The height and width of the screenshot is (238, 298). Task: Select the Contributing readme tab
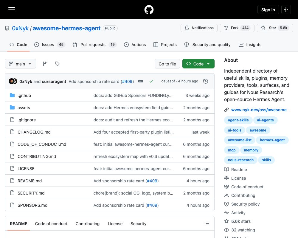(87, 224)
